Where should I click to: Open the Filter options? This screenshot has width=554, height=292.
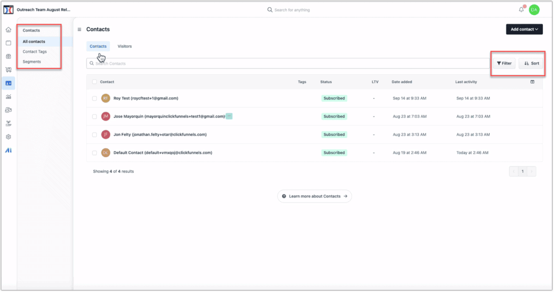pyautogui.click(x=504, y=64)
